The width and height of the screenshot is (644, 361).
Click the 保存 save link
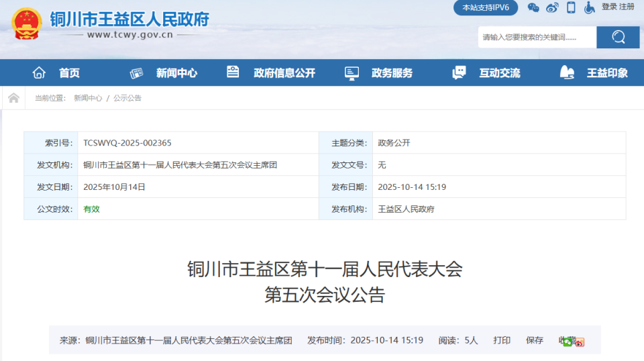(535, 340)
